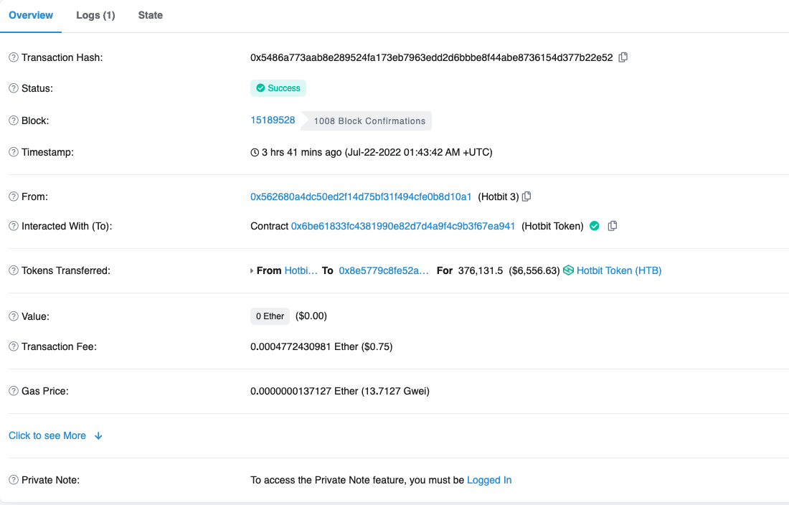Viewport: 789px width, 505px height.
Task: Click the 0 Ether value badge
Action: pyautogui.click(x=270, y=316)
